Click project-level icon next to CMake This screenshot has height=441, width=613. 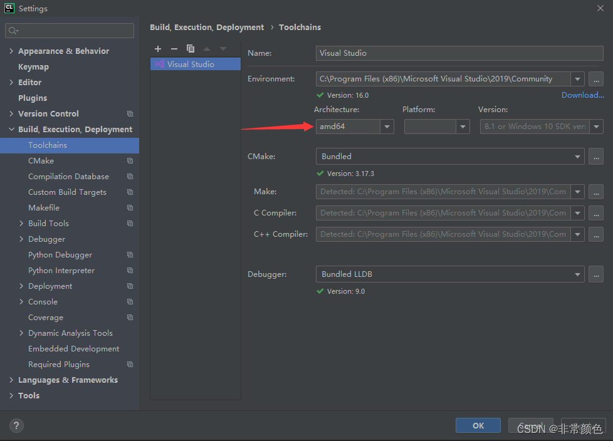point(130,160)
